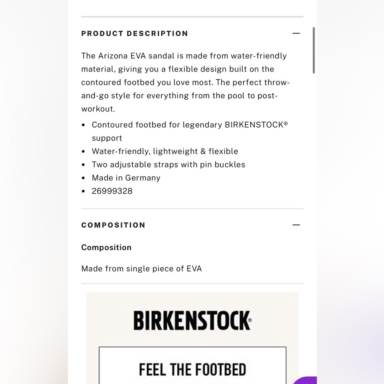Screen dimensions: 384x384
Task: Click the divider line above Product Description
Action: pos(192,17)
